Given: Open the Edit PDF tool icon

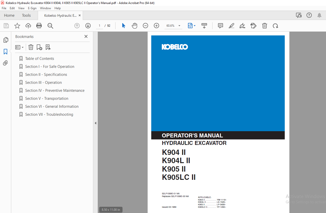Looking at the screenshot, I should [x=253, y=26].
